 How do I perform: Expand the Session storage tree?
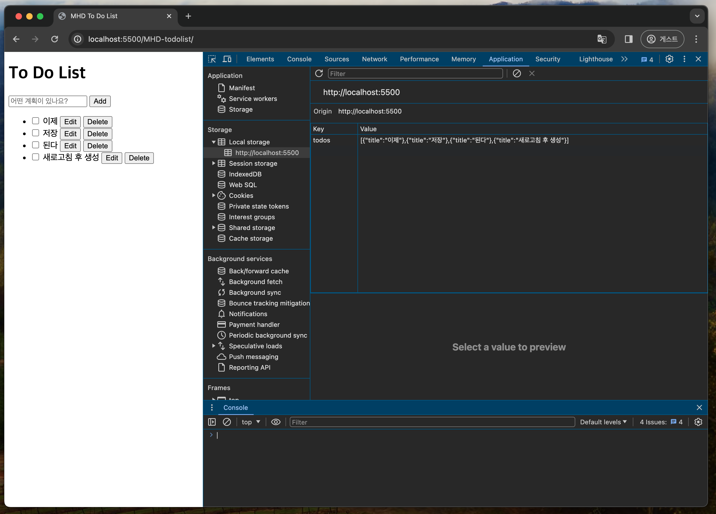214,163
